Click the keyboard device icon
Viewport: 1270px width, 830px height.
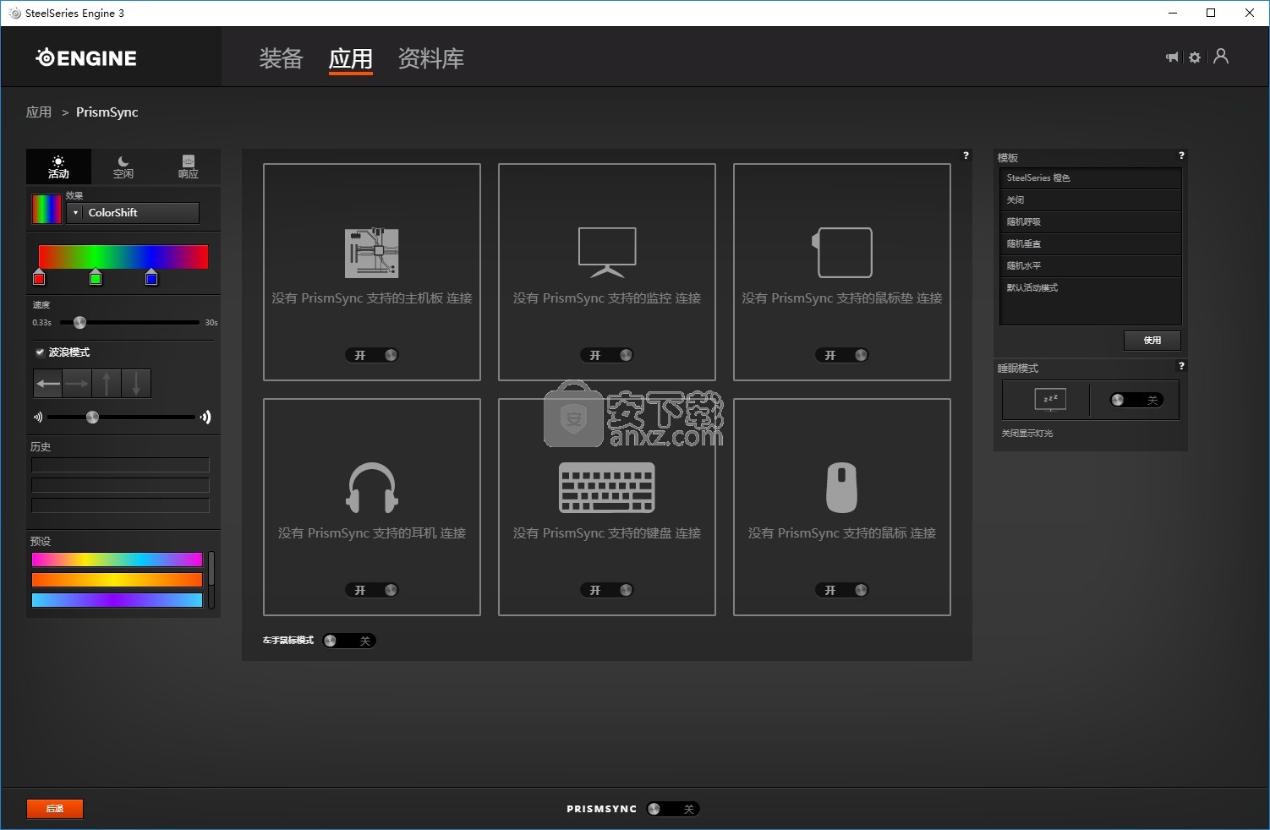607,488
